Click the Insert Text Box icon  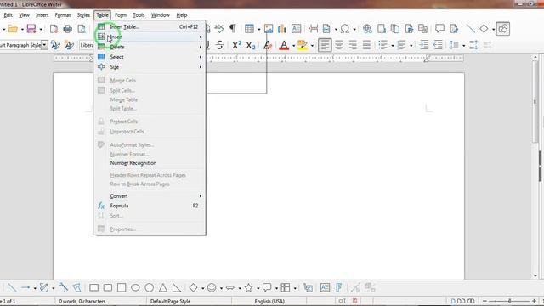(296, 29)
